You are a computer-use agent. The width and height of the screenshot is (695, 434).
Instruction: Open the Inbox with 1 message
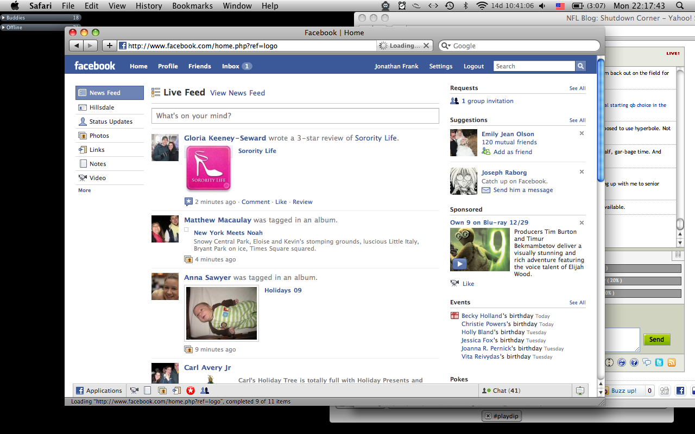[x=237, y=66]
